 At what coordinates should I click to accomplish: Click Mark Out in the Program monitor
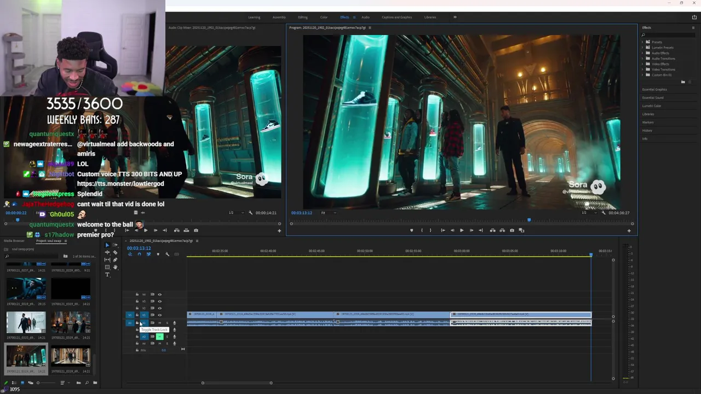click(x=430, y=230)
